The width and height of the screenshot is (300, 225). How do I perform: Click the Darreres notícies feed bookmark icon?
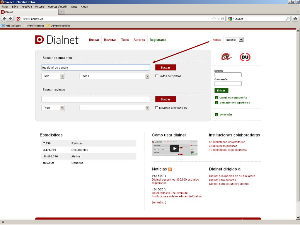48,25
